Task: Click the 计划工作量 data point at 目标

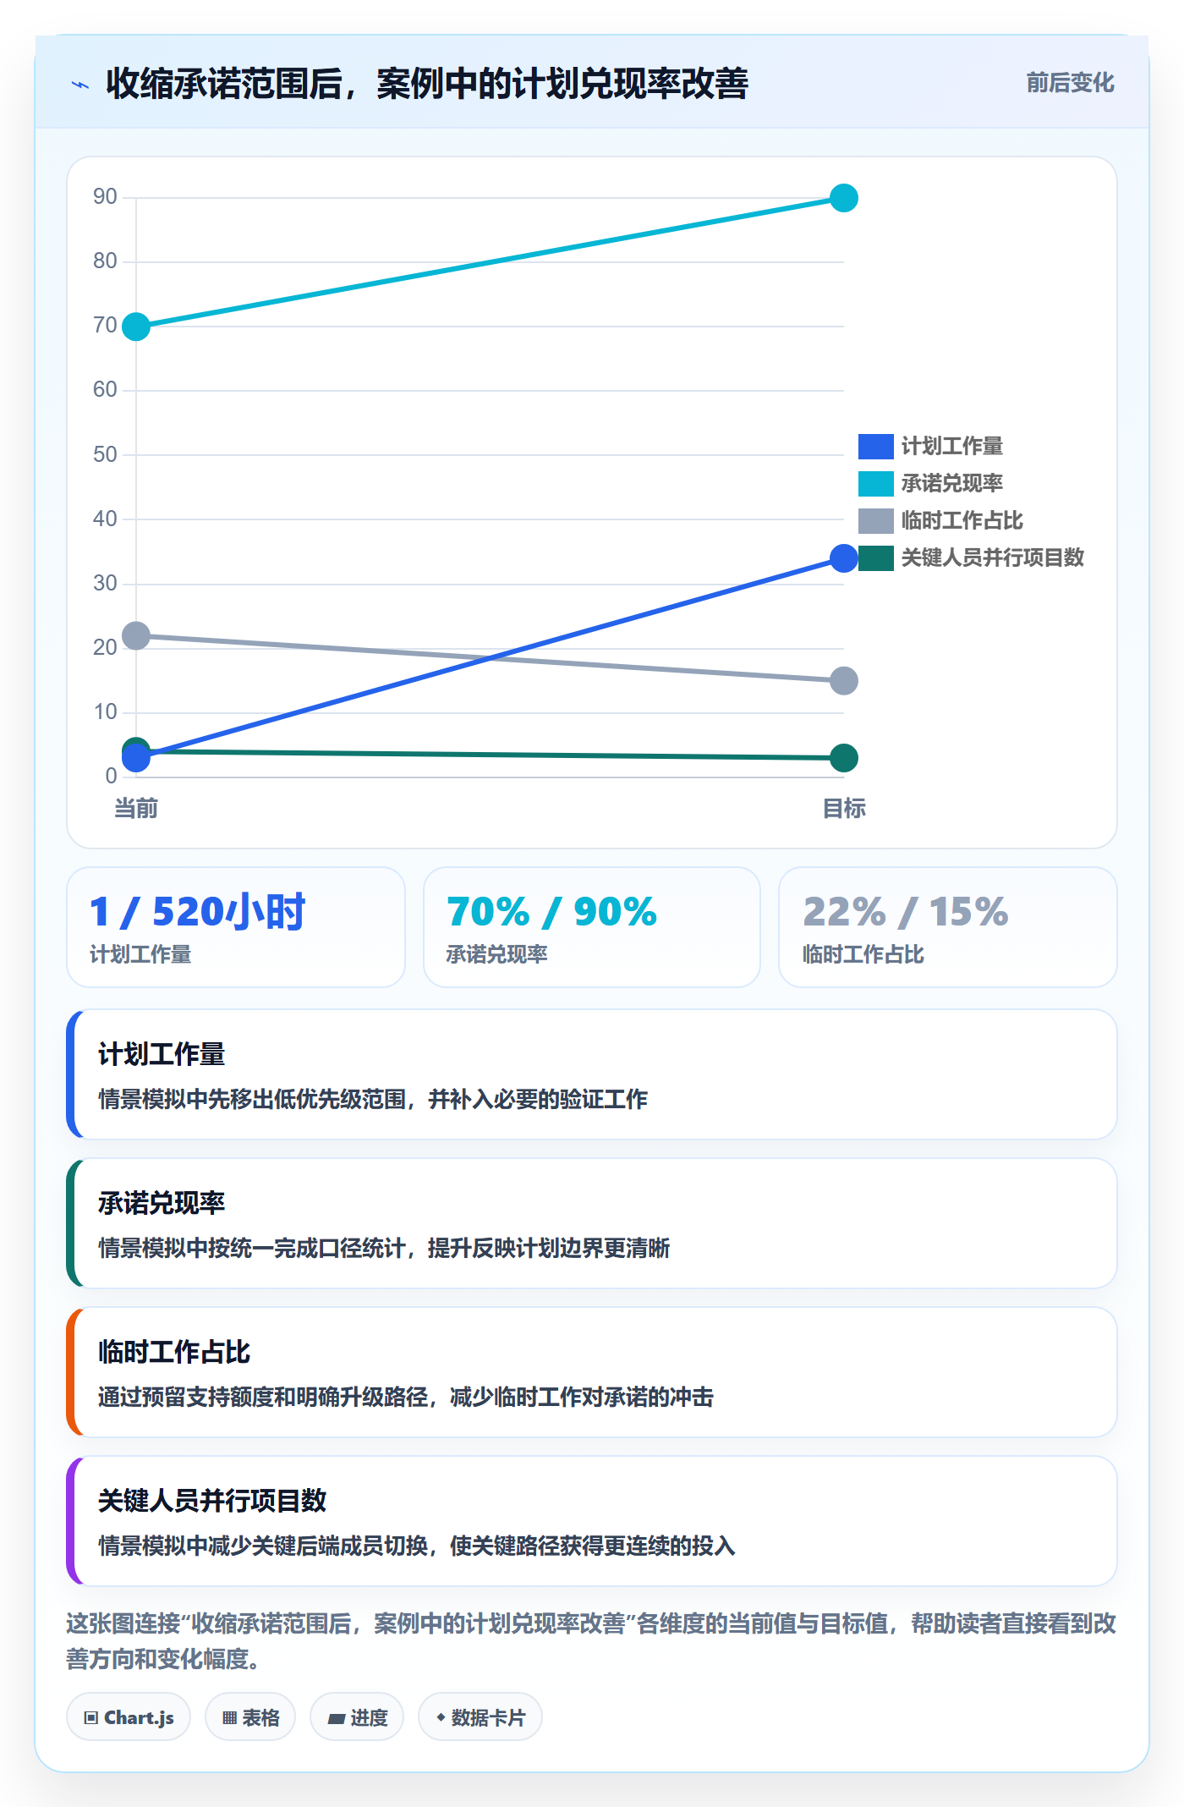Action: (x=844, y=558)
